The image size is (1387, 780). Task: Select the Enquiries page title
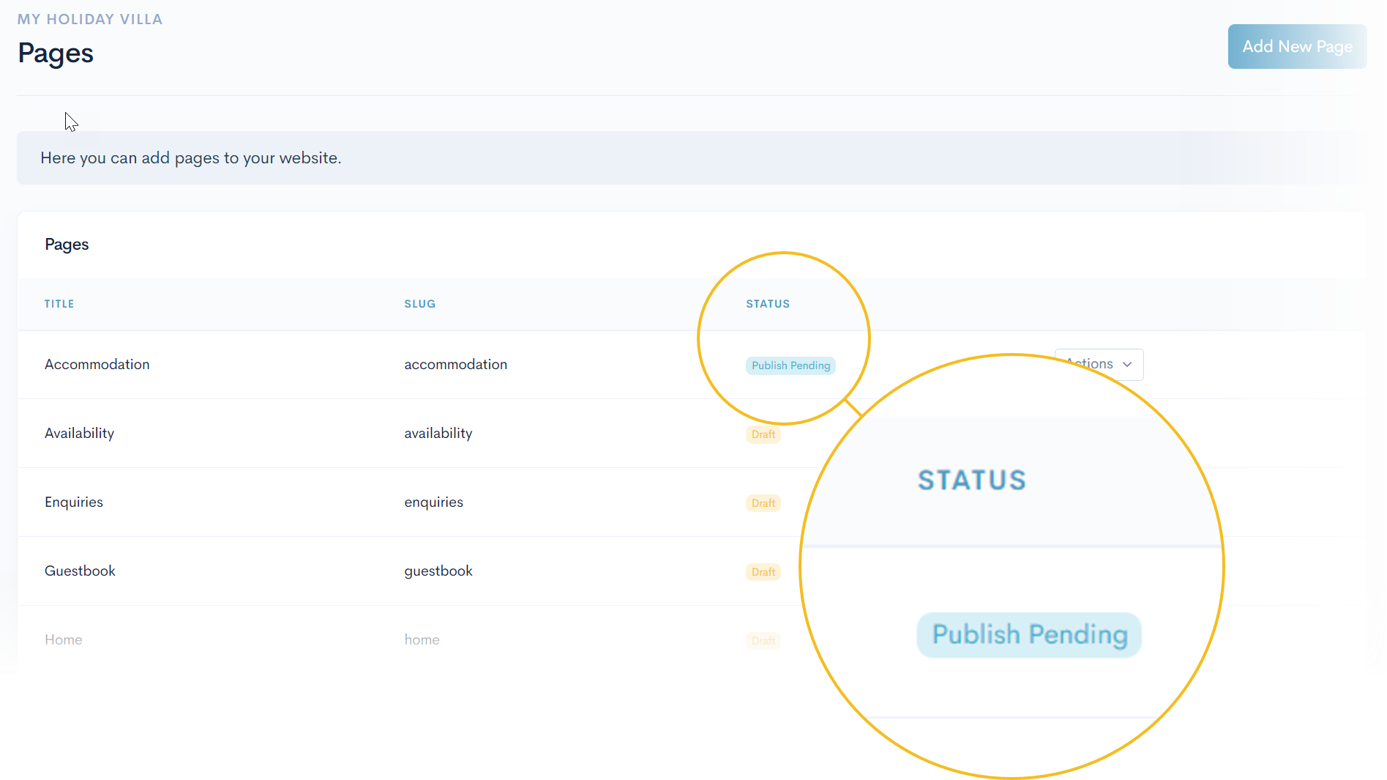click(x=73, y=502)
